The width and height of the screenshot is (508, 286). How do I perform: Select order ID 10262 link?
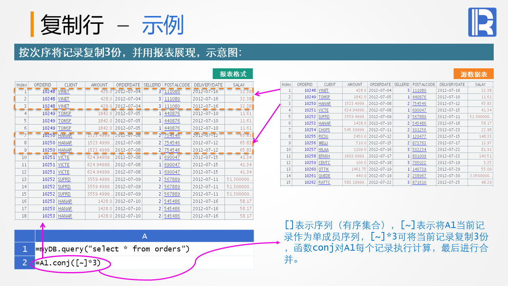point(310,182)
